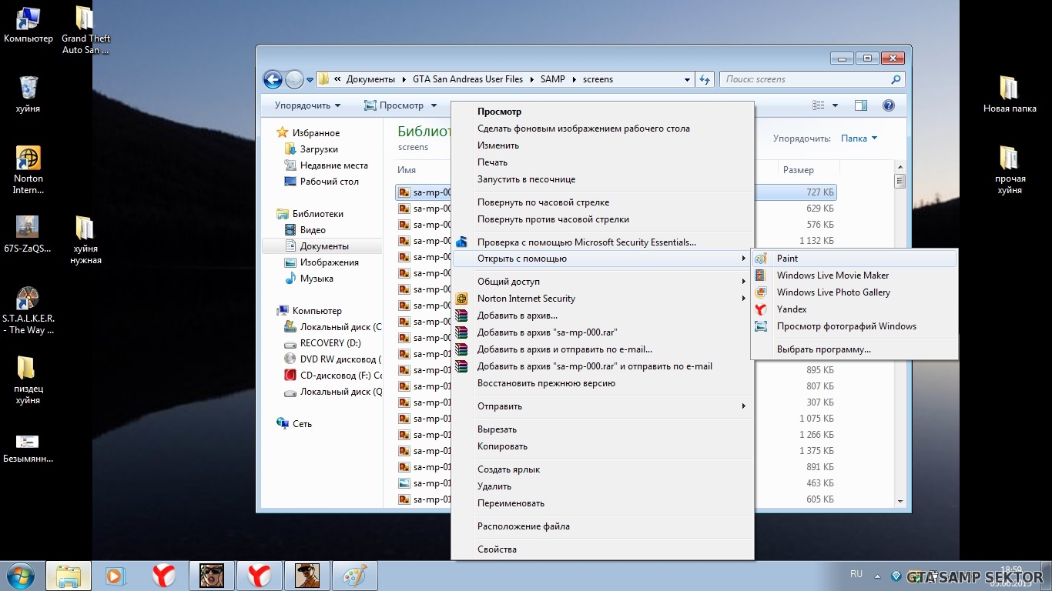Select Запустить в песочнице
Viewport: 1052px width, 591px height.
click(601, 179)
